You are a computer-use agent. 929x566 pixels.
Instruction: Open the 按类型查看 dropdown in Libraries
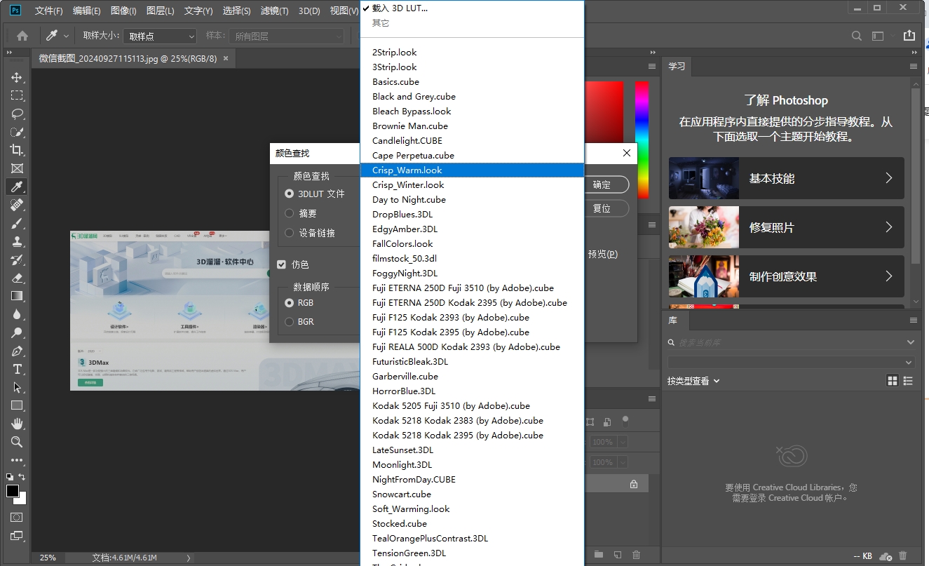(693, 382)
